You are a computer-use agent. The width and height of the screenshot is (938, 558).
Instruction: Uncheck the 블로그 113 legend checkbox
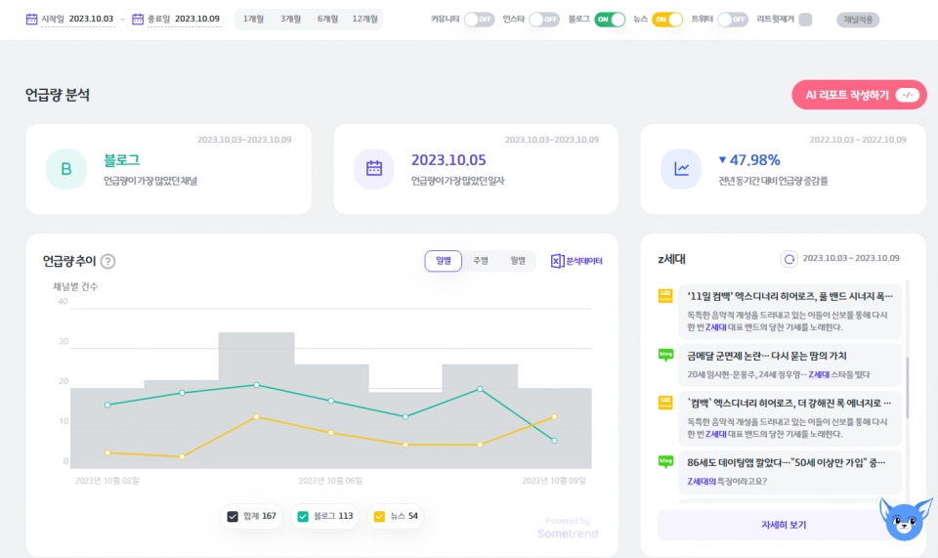(x=303, y=516)
